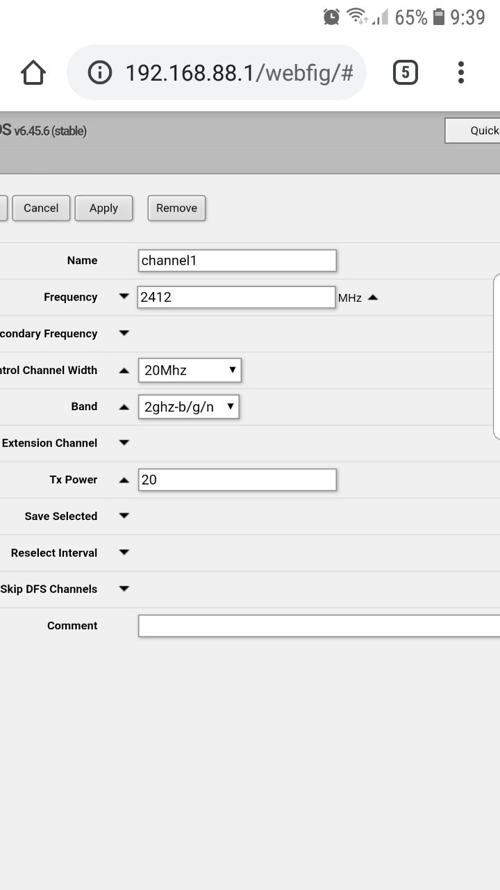This screenshot has height=890, width=500.
Task: Click the Cancel button
Action: pos(41,208)
